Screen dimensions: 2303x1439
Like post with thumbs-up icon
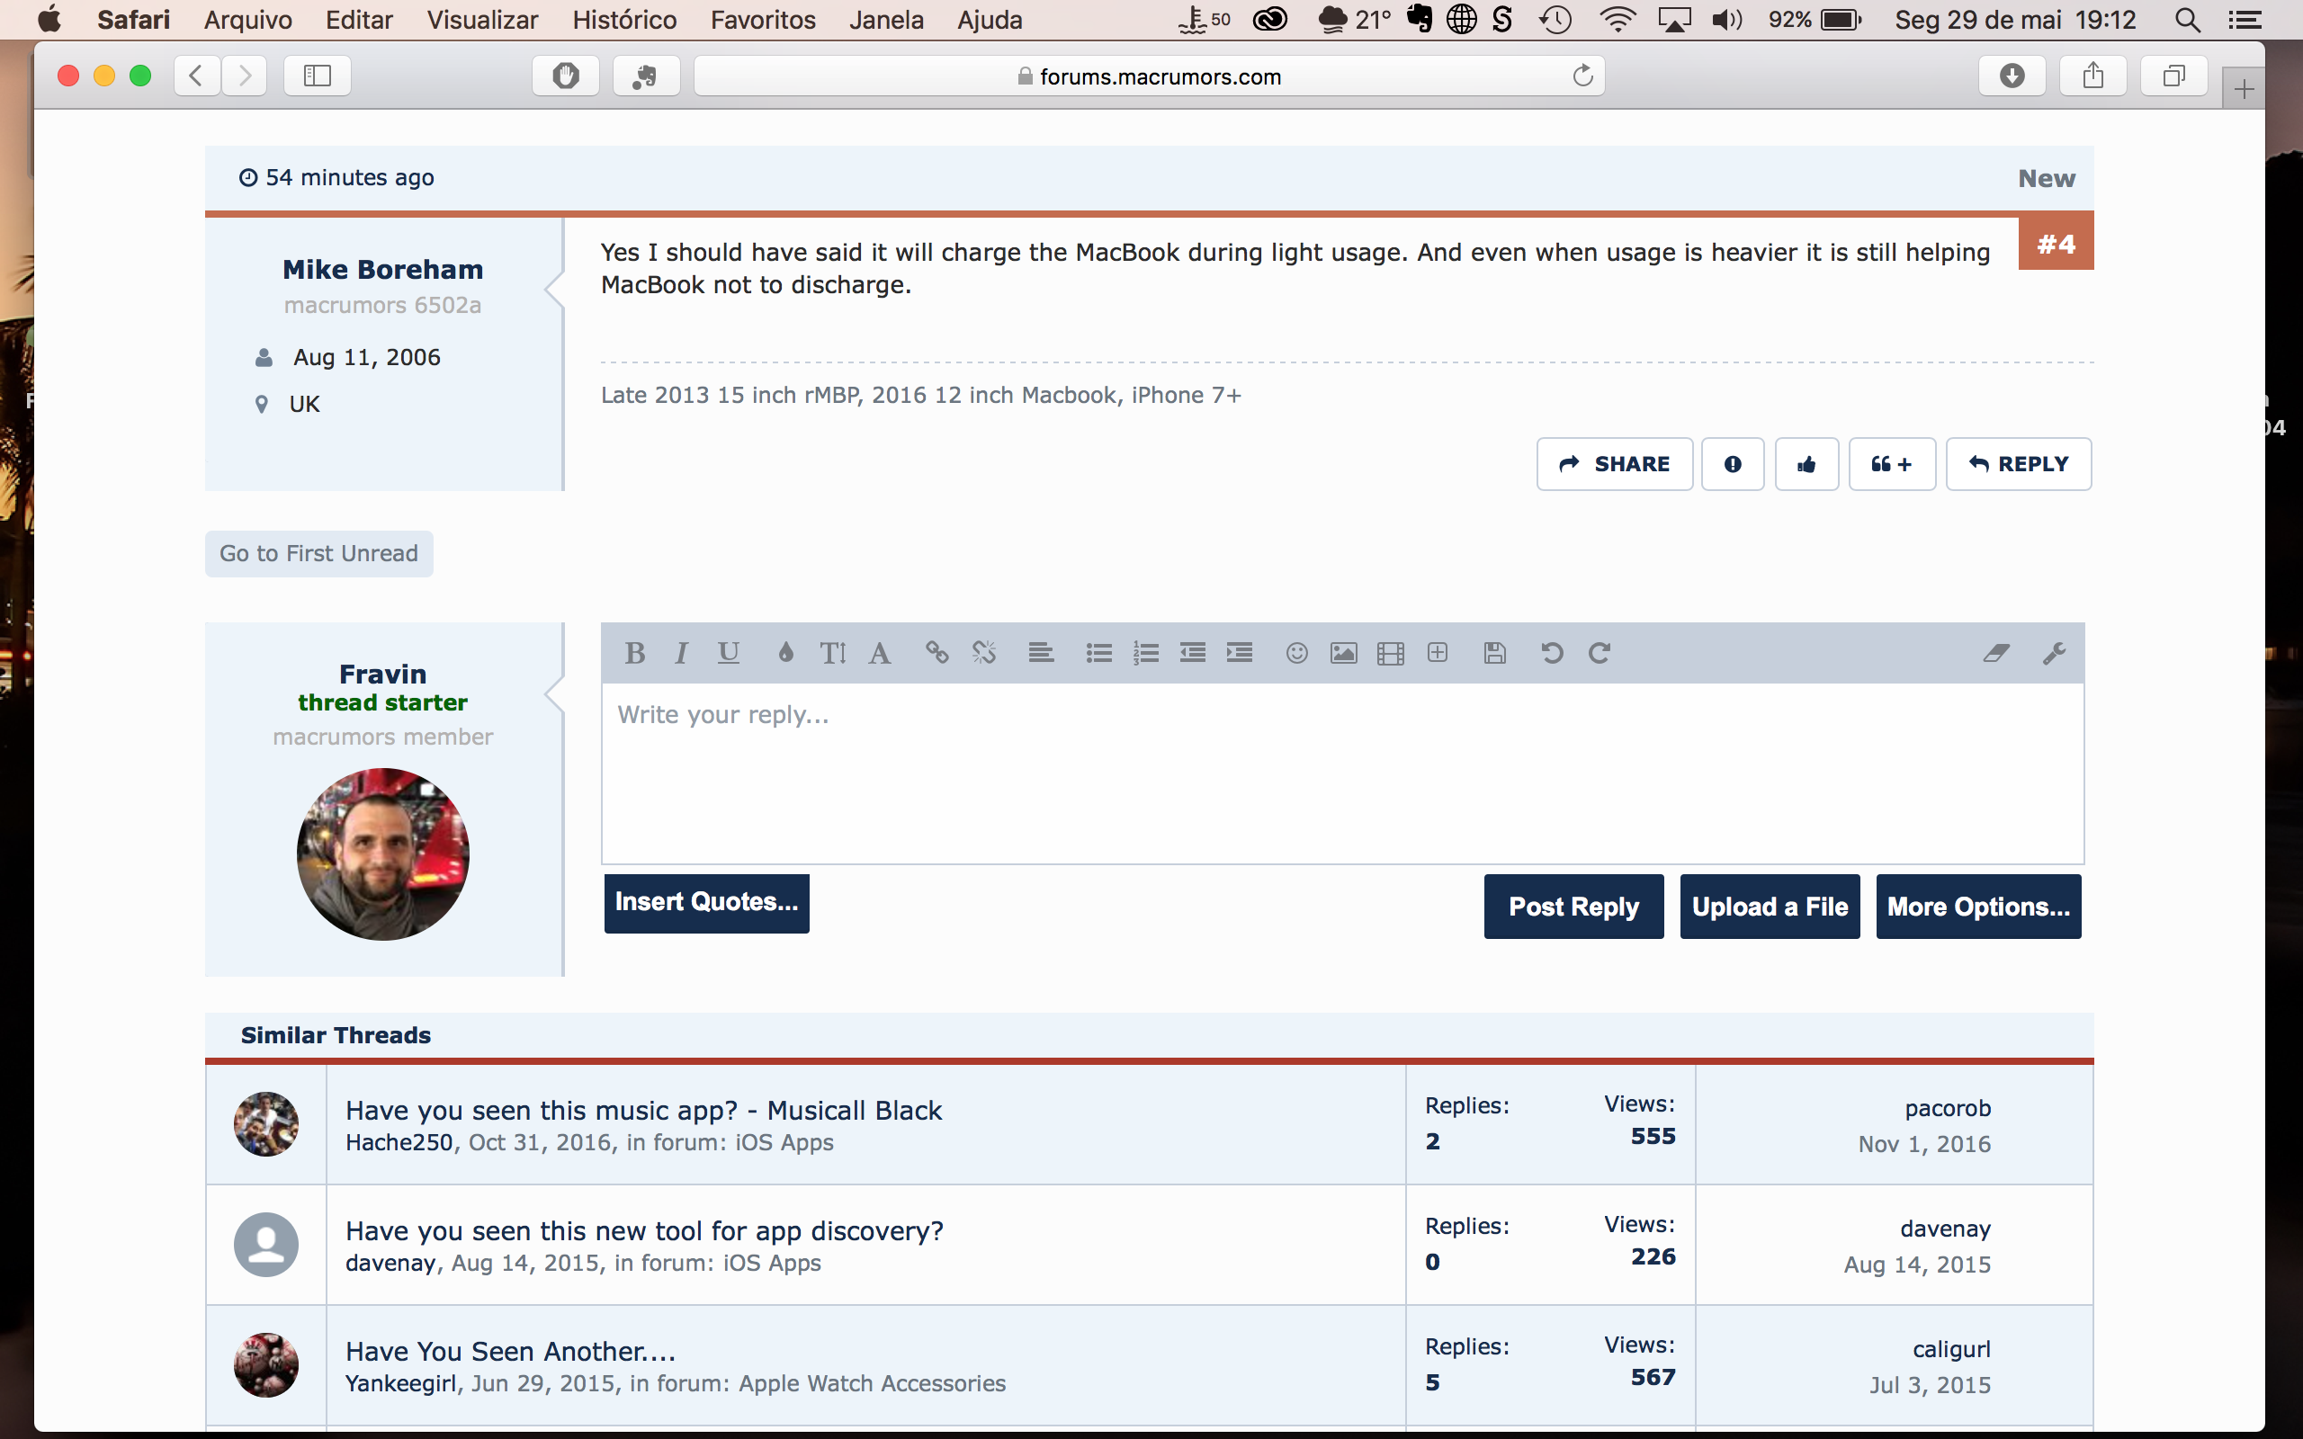[1806, 463]
